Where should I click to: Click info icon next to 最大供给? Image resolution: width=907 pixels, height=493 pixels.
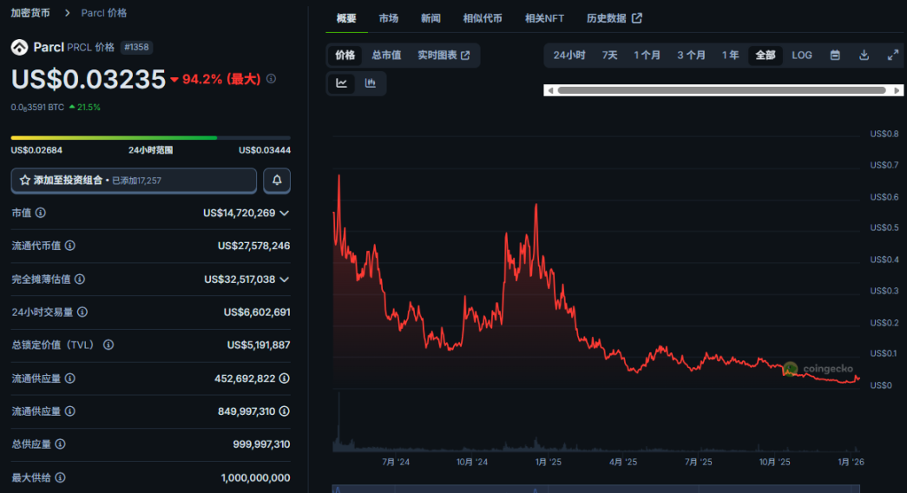click(60, 477)
